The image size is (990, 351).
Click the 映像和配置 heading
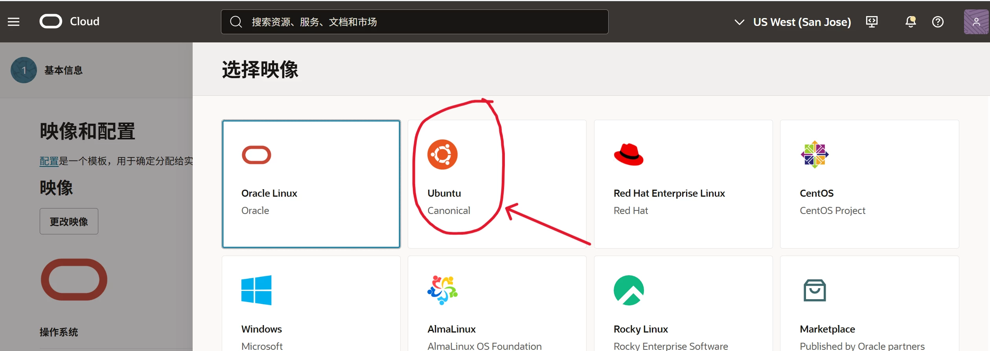pyautogui.click(x=87, y=131)
